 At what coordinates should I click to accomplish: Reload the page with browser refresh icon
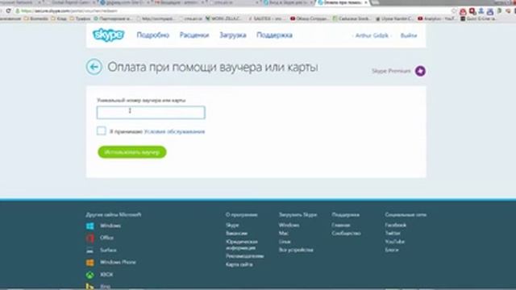[9, 10]
